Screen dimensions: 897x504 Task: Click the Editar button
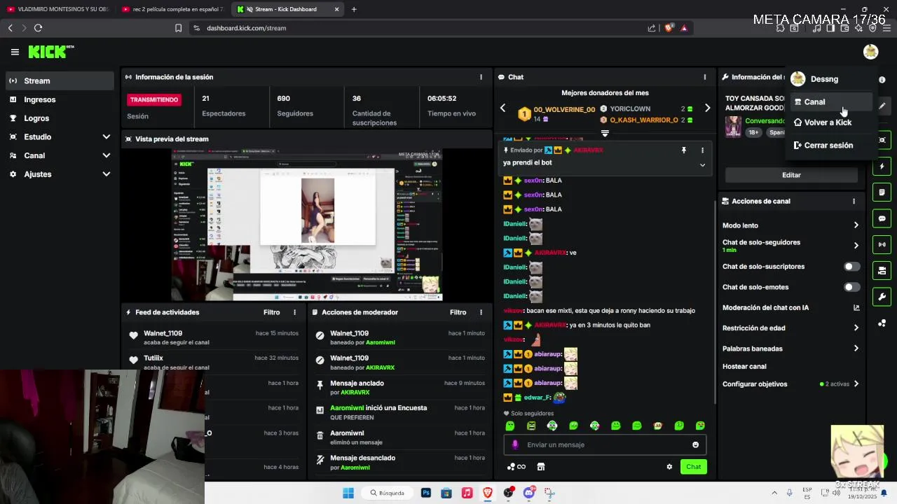point(791,175)
